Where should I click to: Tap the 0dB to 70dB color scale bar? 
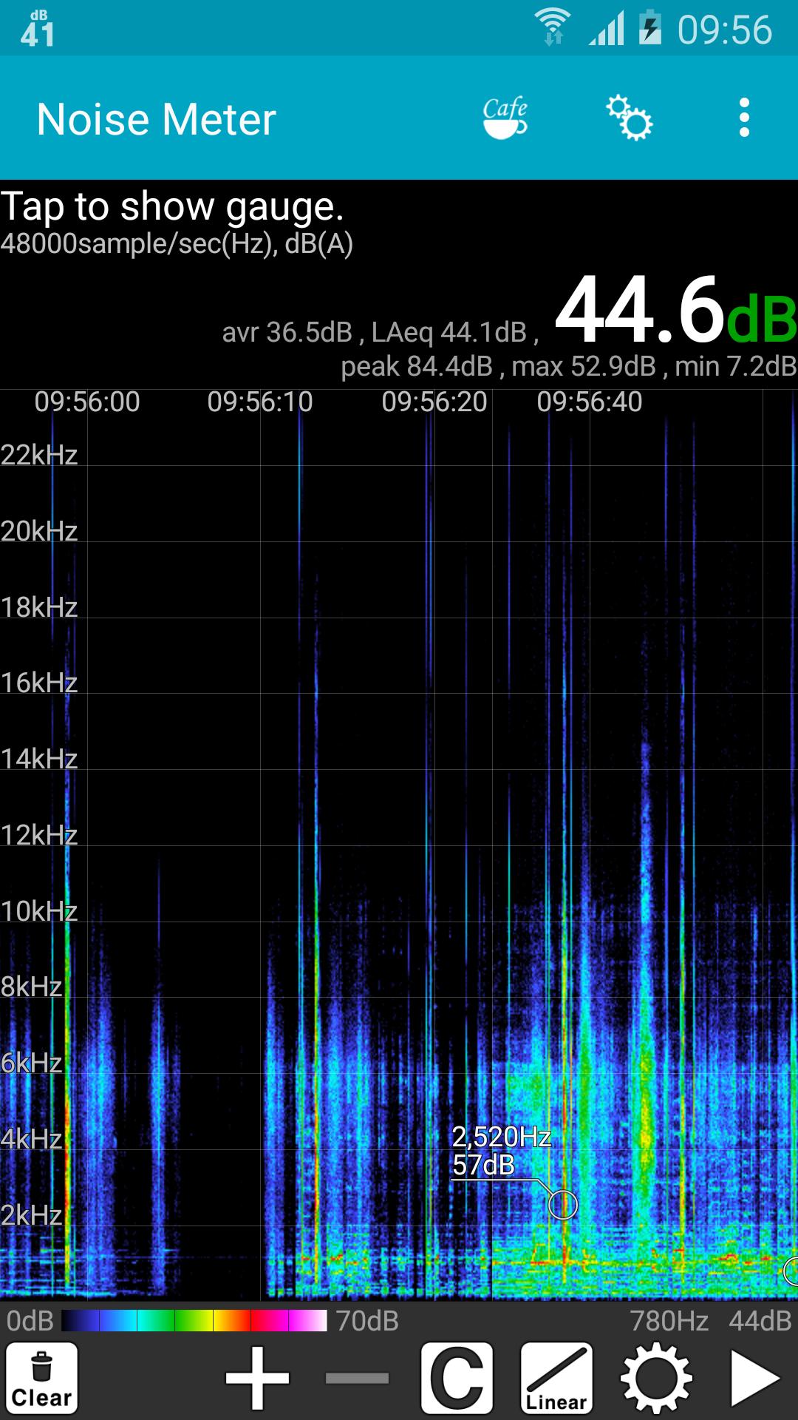194,1321
